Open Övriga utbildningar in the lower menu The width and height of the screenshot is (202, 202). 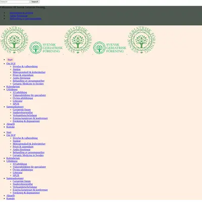tap(23, 170)
